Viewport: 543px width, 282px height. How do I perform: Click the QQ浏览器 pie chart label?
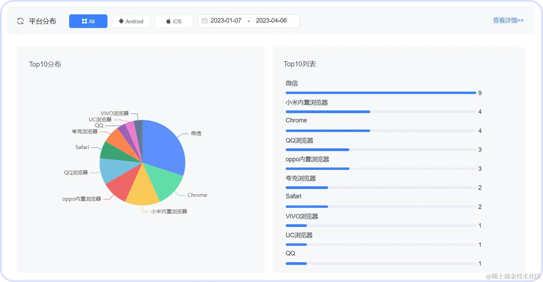[x=76, y=173]
